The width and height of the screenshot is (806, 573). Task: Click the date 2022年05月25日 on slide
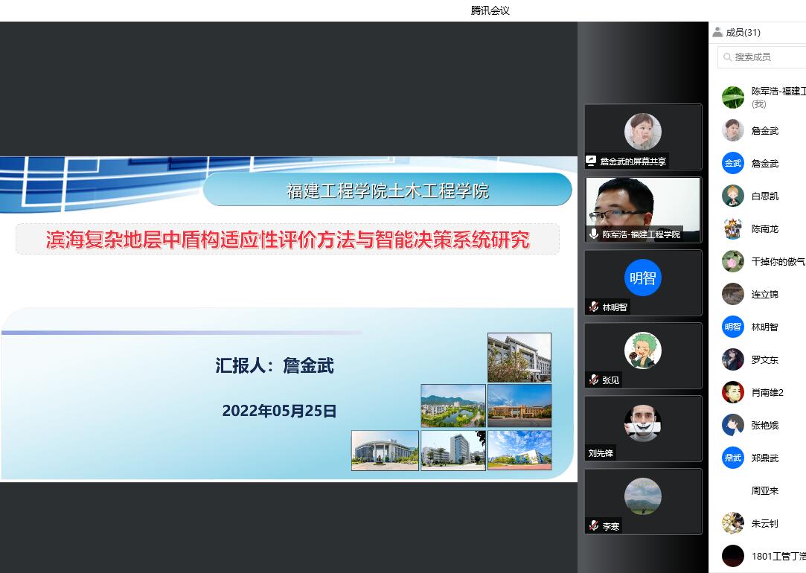pos(279,411)
